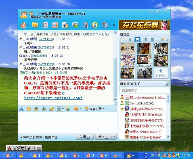Select the announcements speaker tab in 群动态

pos(130,40)
